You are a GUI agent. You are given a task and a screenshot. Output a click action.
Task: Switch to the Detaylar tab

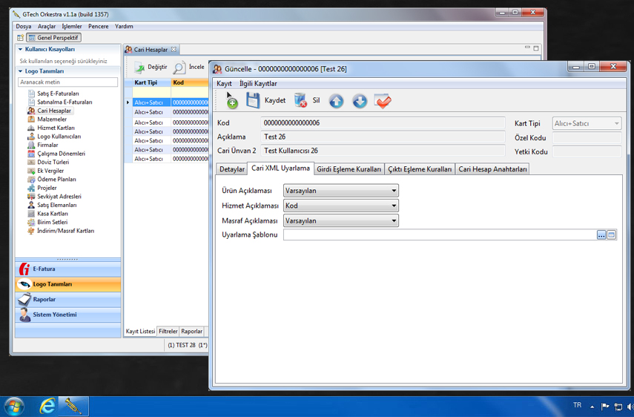231,169
